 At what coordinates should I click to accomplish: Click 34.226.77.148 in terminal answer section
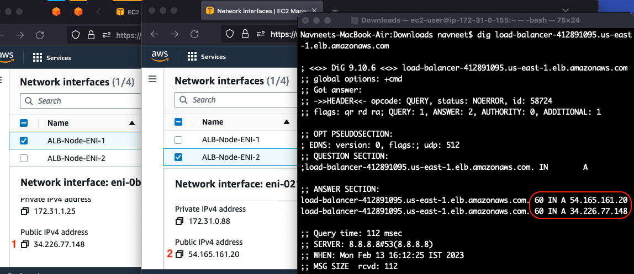coord(599,211)
